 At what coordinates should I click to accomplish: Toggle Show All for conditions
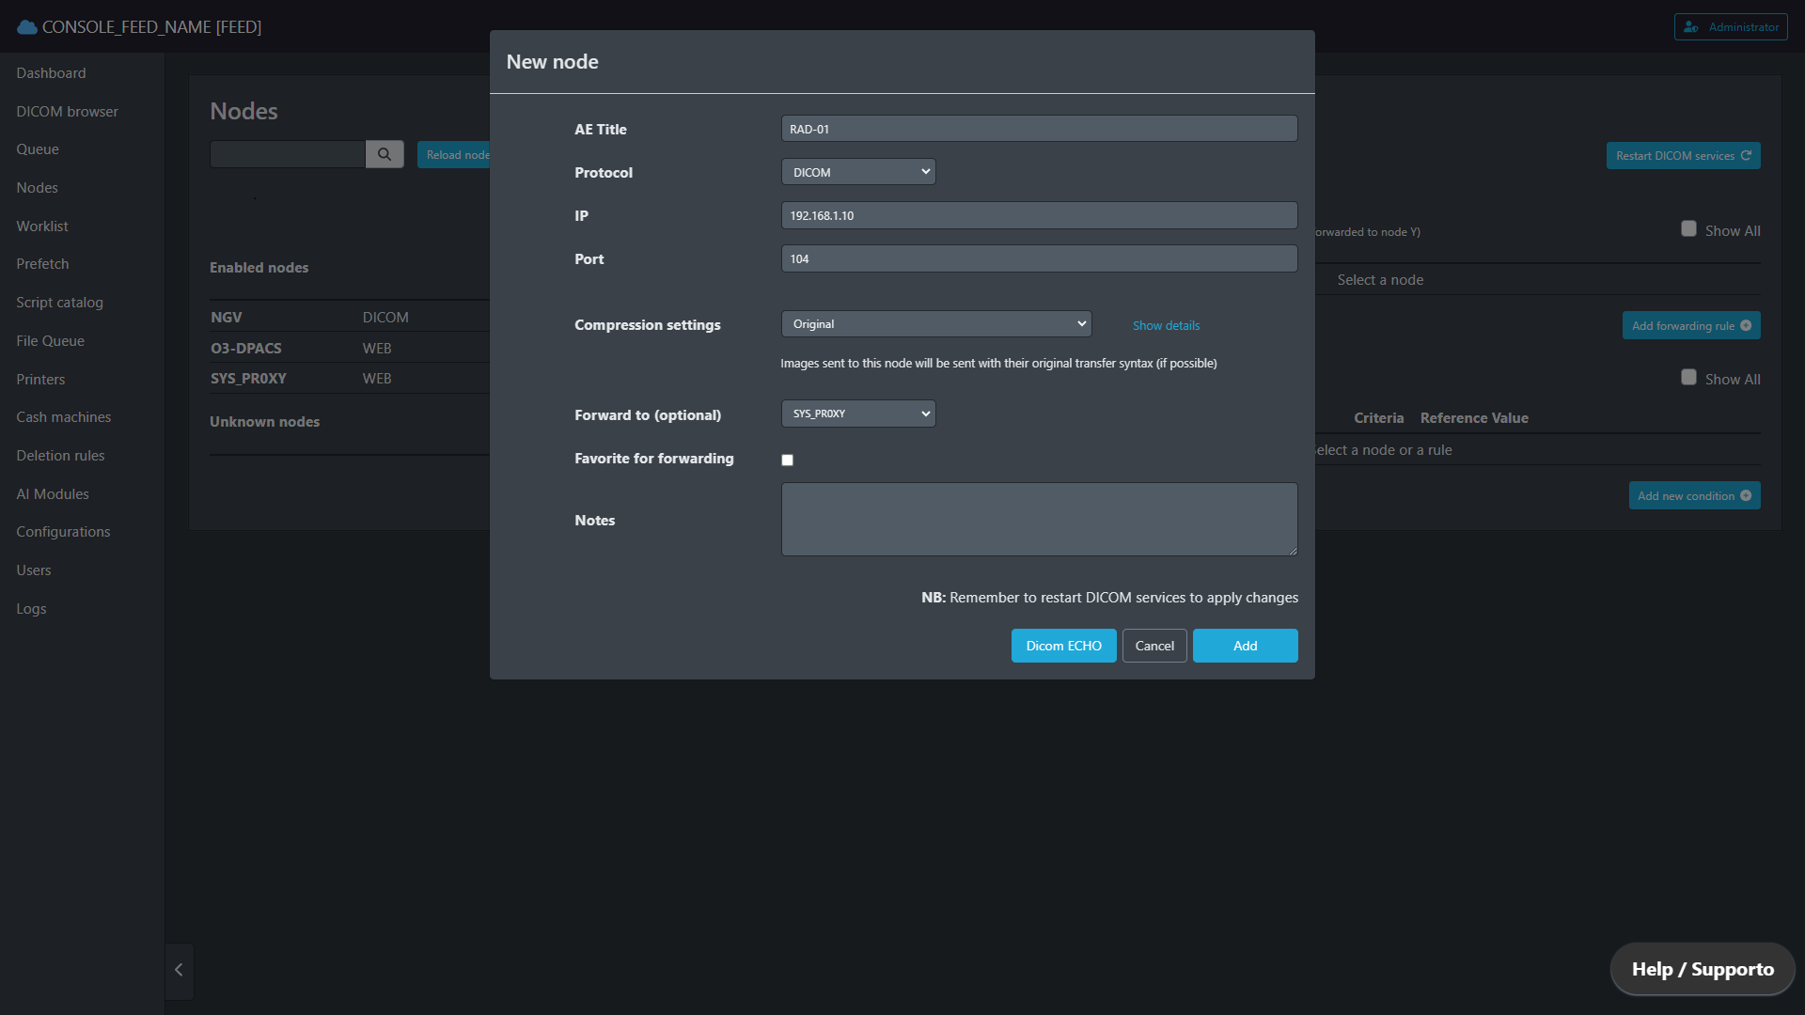(1688, 378)
